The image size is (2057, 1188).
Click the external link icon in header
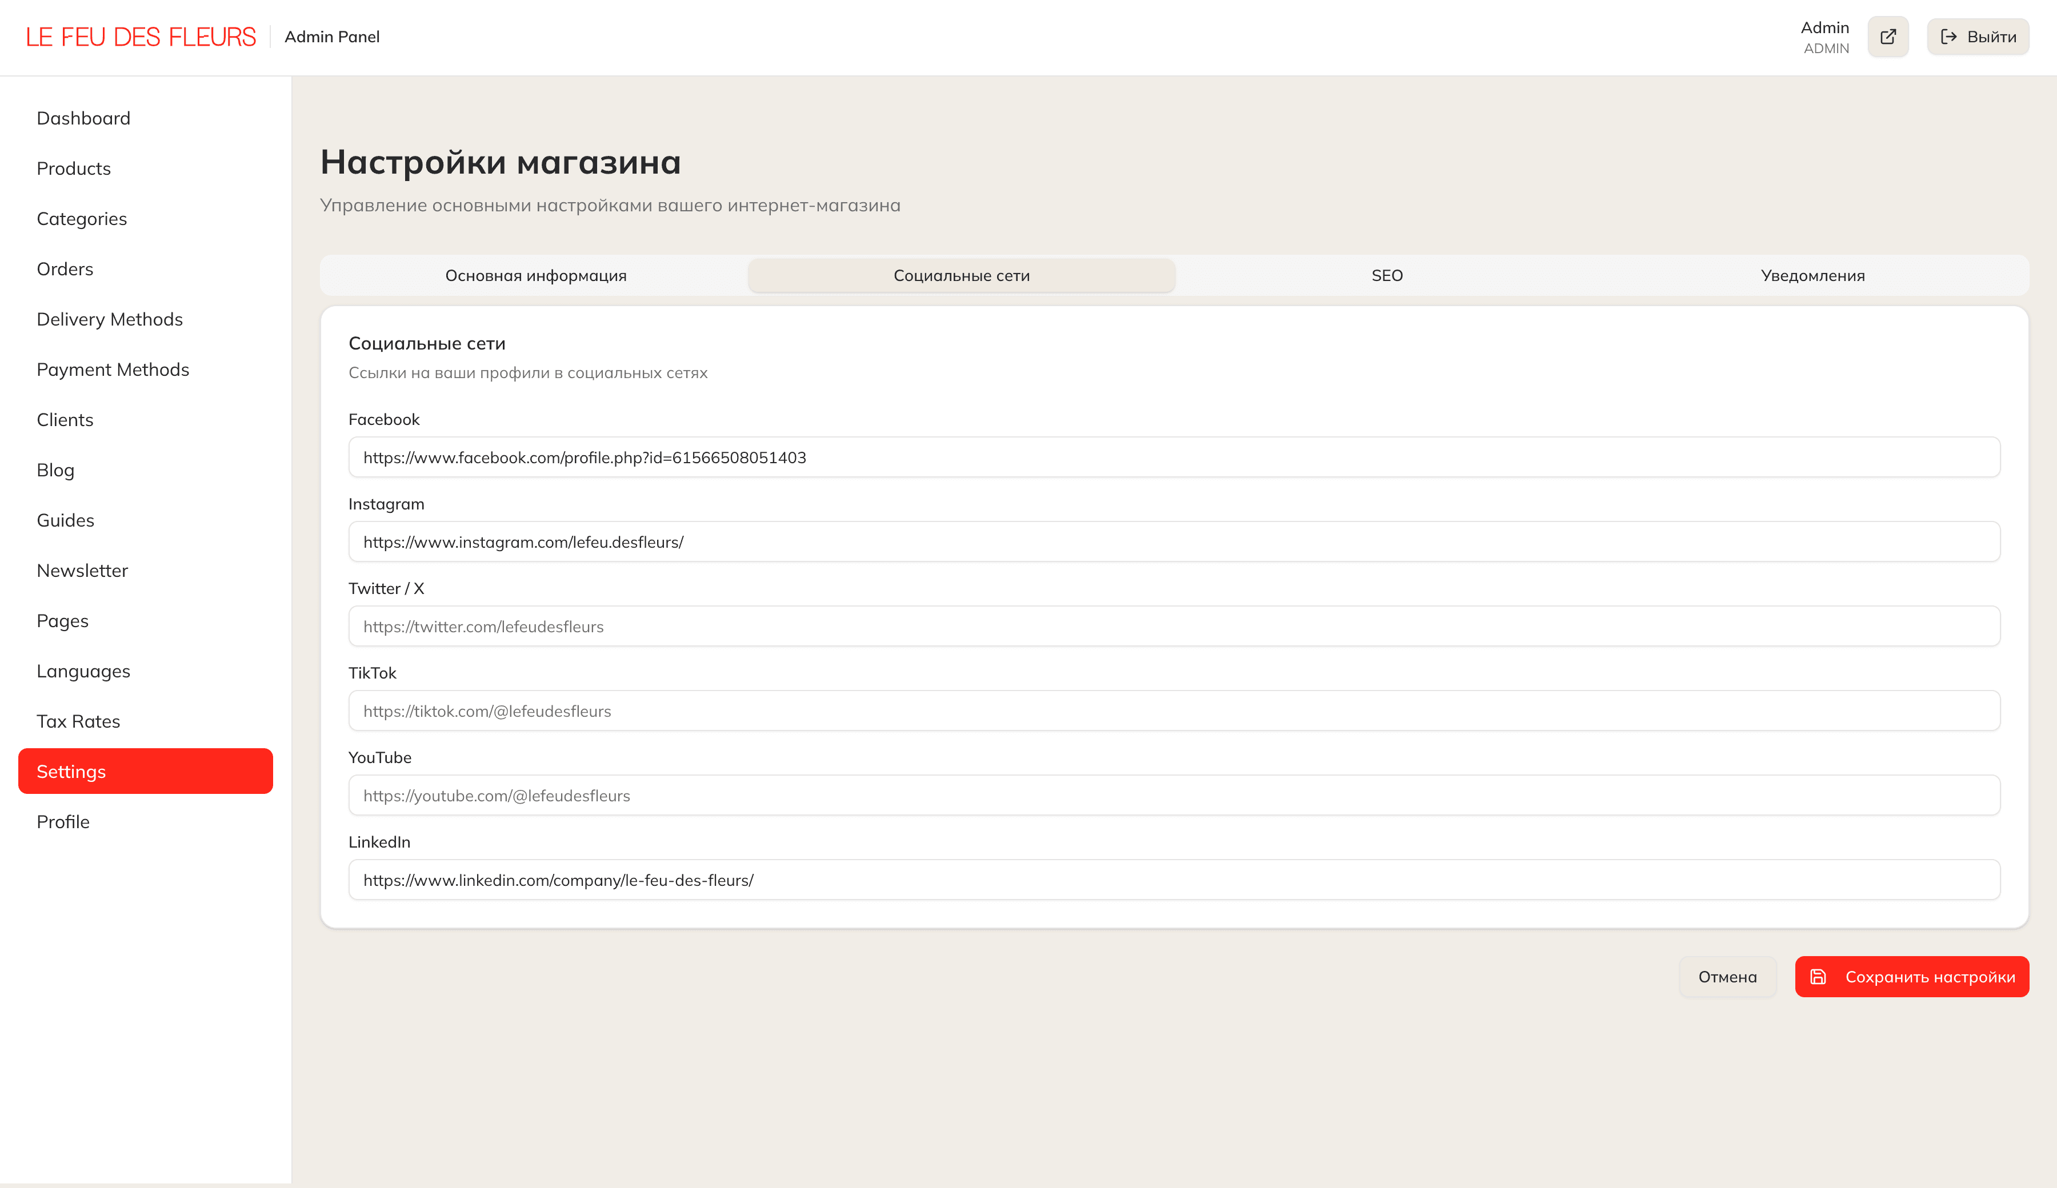1887,37
